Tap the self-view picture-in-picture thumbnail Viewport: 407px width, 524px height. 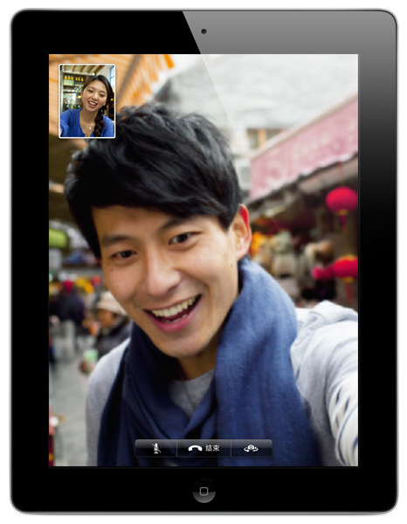click(87, 101)
